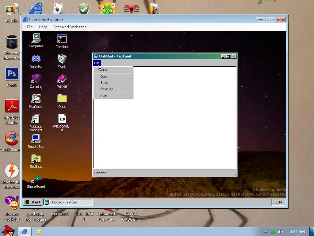Select the 'probably not a rogue' shortcut label
Screen dimensions: 314x236
[36, 217]
